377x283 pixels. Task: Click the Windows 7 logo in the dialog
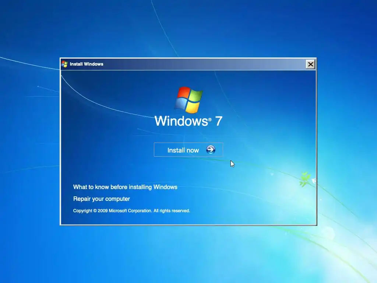coord(188,99)
